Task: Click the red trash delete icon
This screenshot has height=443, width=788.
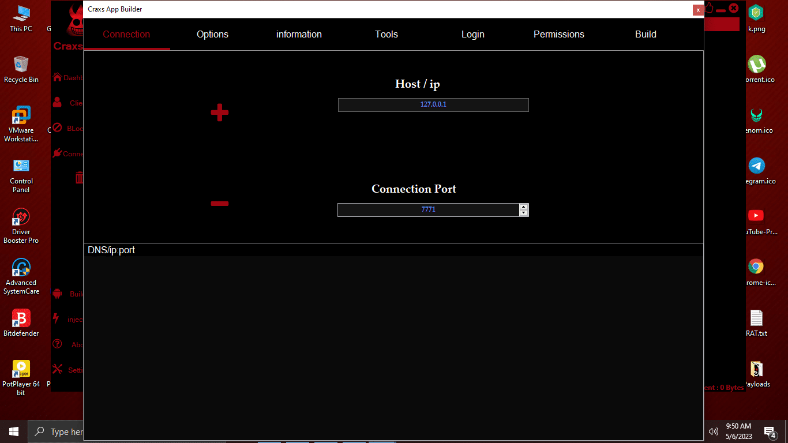Action: pyautogui.click(x=79, y=178)
